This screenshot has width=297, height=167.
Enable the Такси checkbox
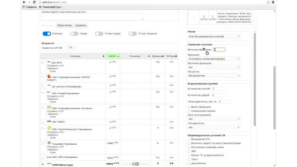click(x=189, y=159)
